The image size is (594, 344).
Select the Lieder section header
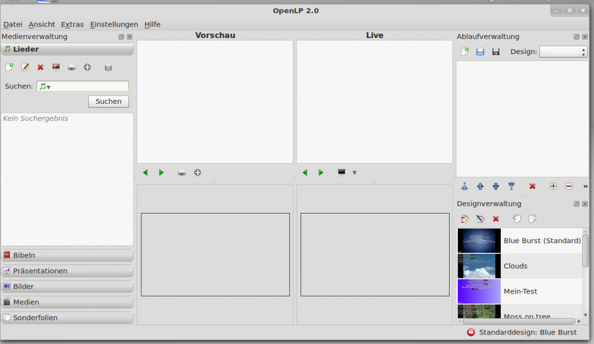point(67,49)
